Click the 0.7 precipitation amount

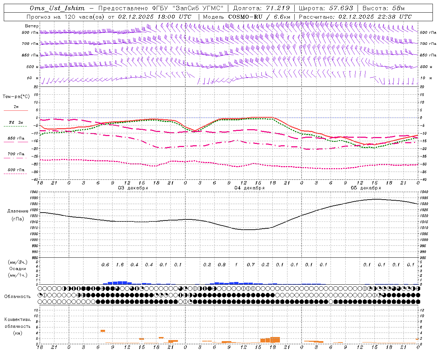pos(251,265)
